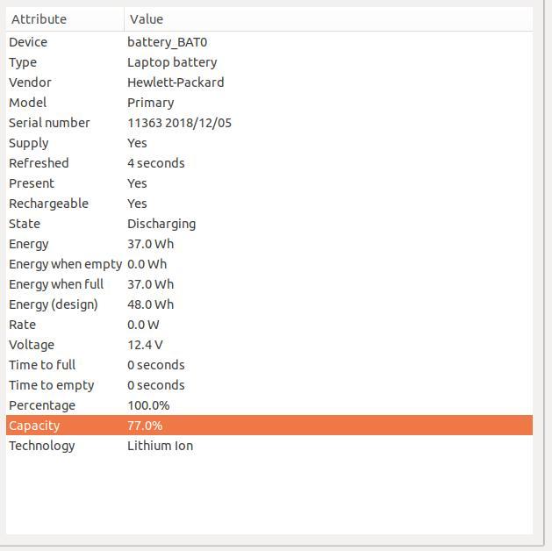The height and width of the screenshot is (551, 552).
Task: Select the Energy when empty row
Action: click(269, 264)
